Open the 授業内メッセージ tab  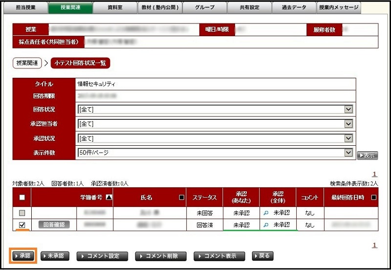click(339, 7)
